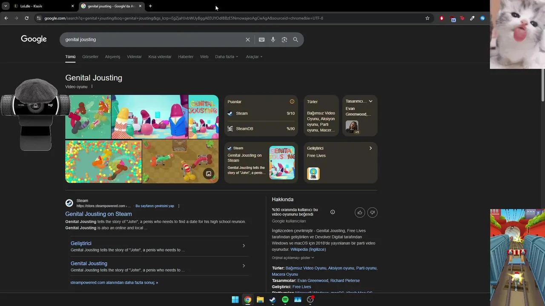Expand the Geliştirici sitelink result row
Viewport: 545px width, 306px height.
160,246
